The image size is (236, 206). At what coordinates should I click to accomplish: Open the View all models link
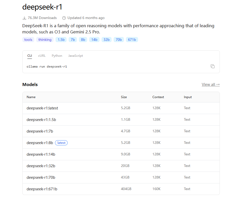(x=211, y=85)
